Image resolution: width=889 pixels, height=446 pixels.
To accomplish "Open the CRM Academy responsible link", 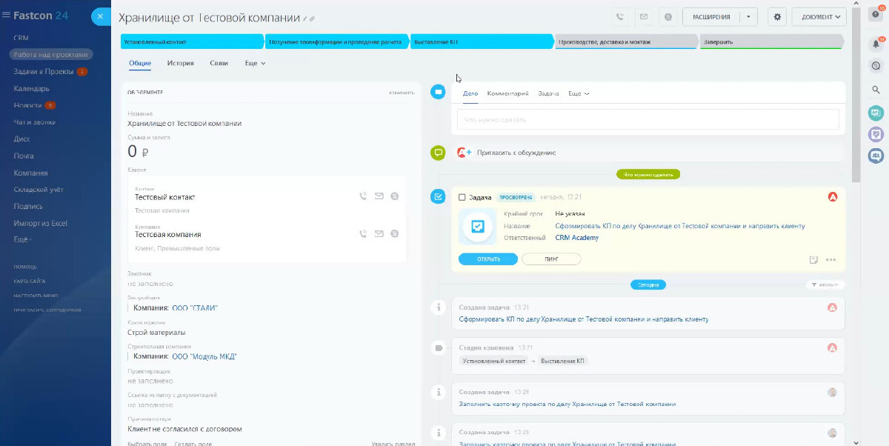I will point(576,238).
